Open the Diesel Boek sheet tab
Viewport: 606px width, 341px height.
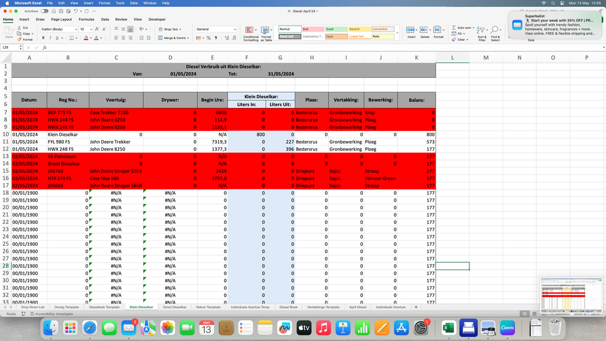(288, 307)
